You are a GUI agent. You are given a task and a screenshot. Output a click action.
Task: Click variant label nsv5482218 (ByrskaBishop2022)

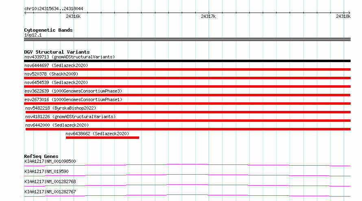(x=61, y=108)
